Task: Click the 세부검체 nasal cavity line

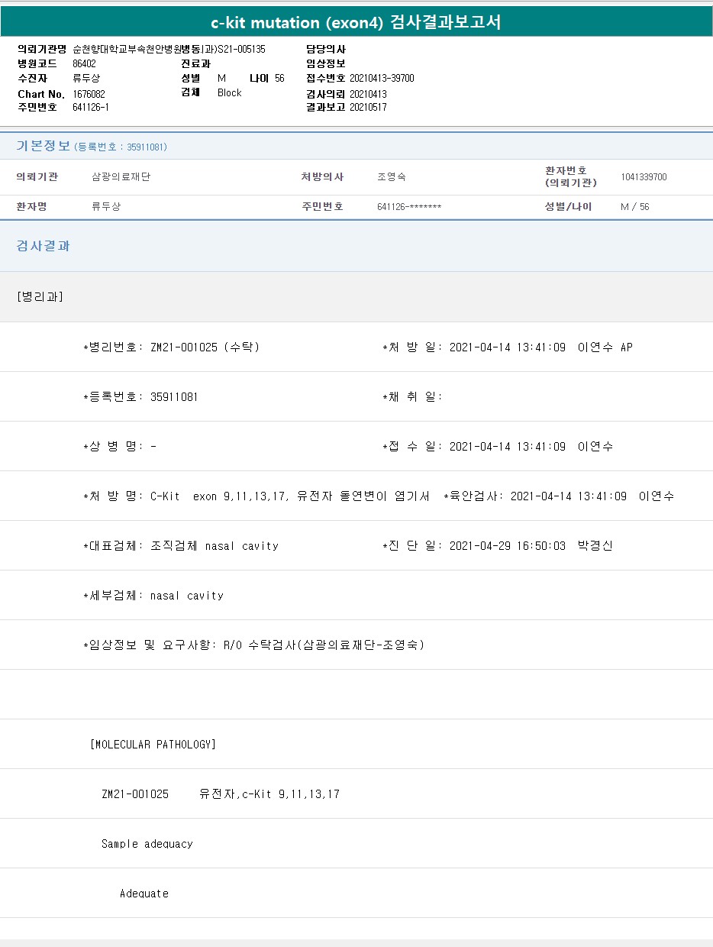Action: point(153,596)
